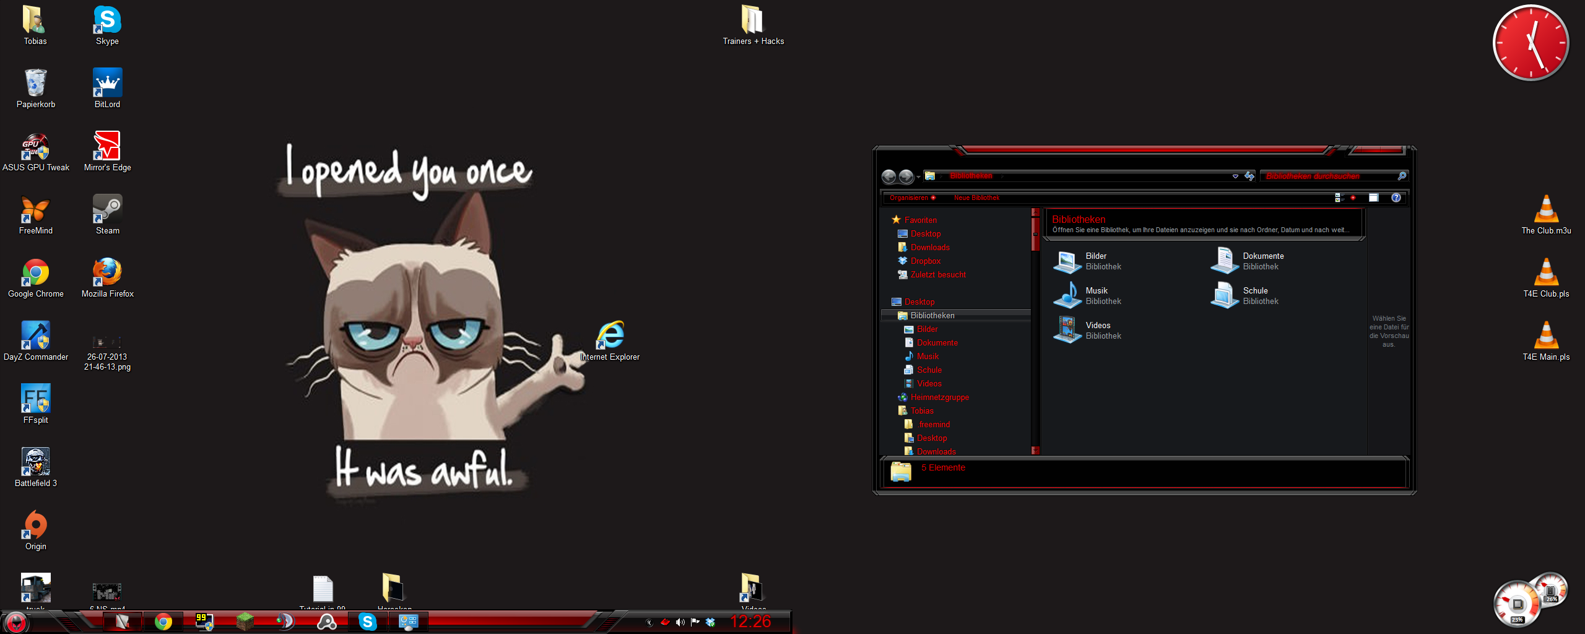Open Explorer help question mark
Screen dimensions: 1585x634
(x=1396, y=198)
